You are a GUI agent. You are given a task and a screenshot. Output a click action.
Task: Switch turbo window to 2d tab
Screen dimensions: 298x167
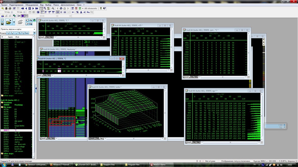[x=97, y=139]
